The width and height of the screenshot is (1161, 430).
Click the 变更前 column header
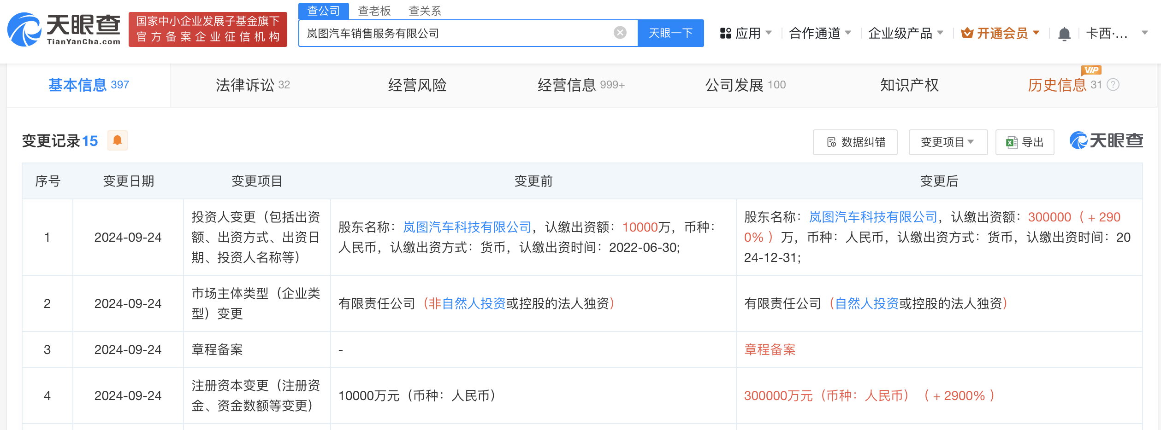(533, 181)
